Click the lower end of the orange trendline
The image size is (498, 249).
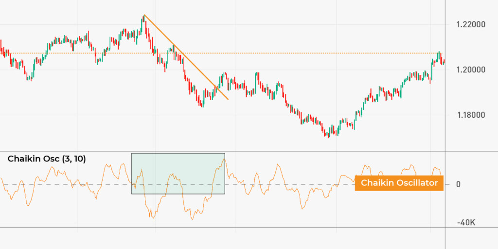click(x=228, y=99)
